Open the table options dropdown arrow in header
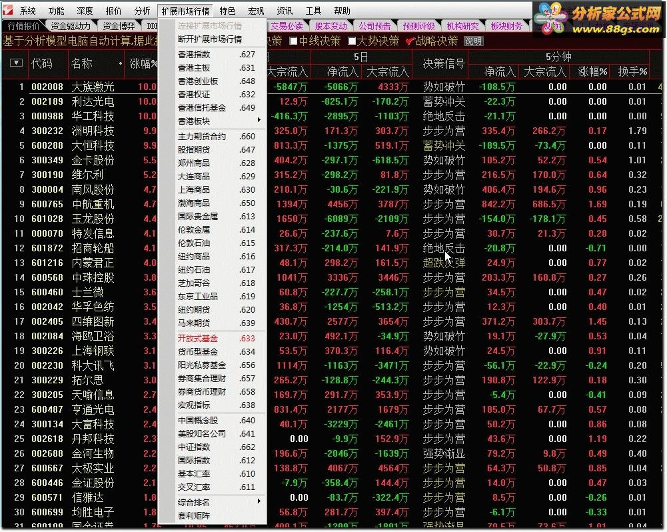Image resolution: width=667 pixels, height=532 pixels. [16, 63]
